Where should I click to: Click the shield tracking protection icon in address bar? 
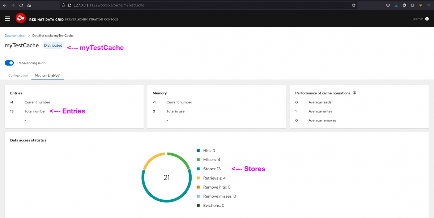64,5
